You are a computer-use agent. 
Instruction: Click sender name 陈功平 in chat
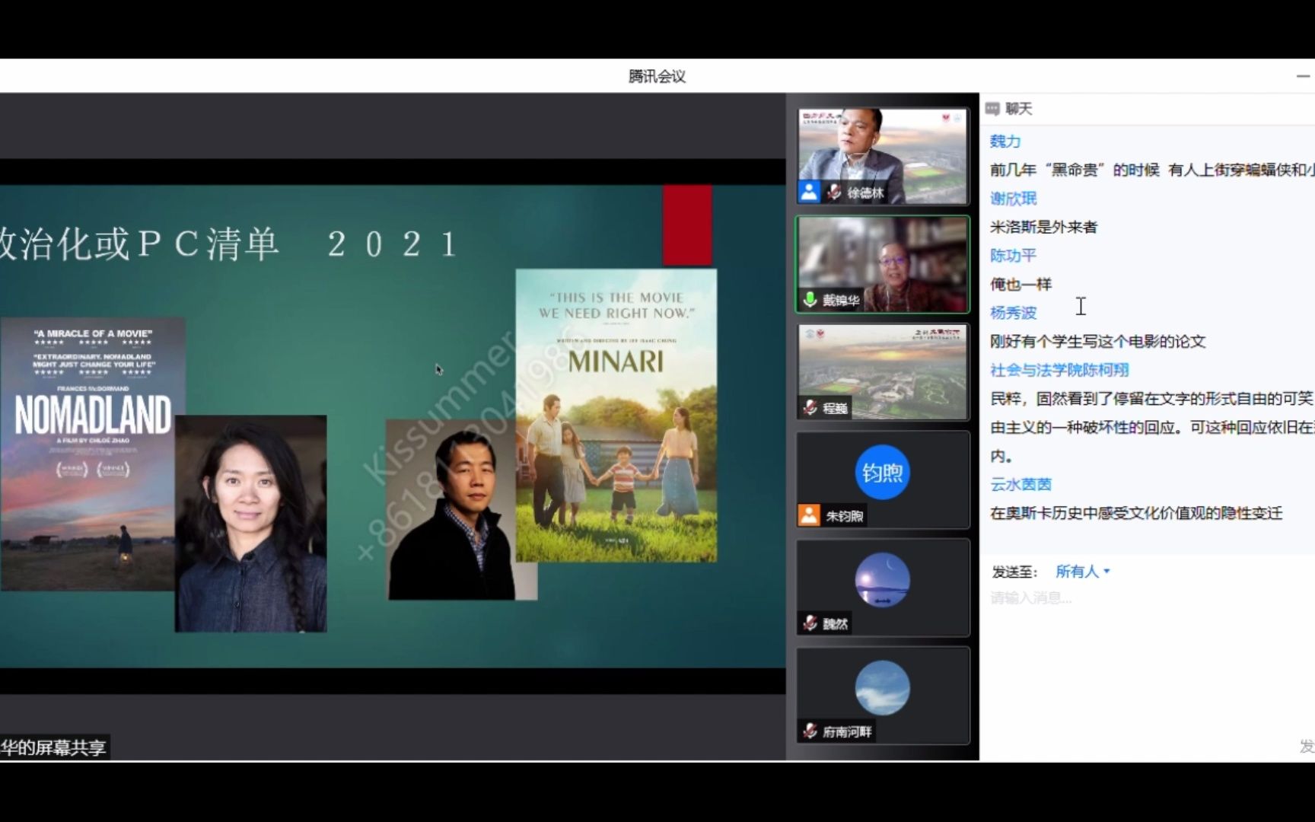(x=1013, y=256)
